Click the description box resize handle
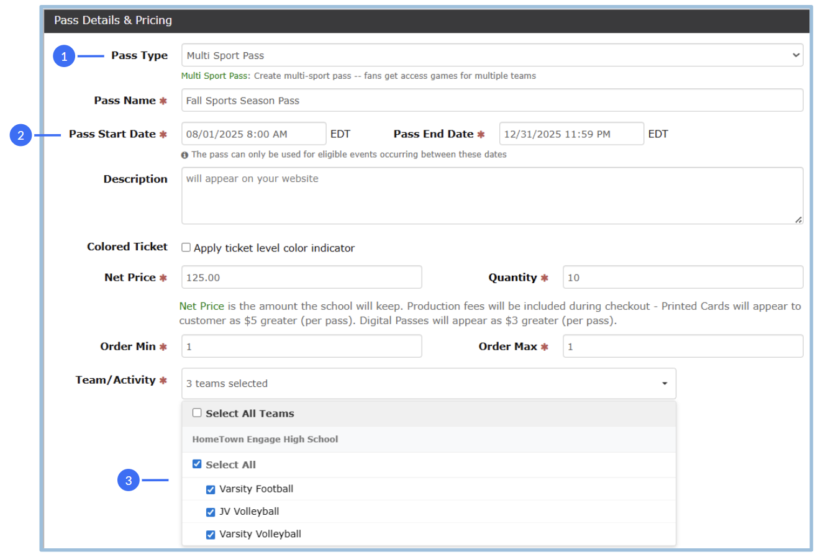818x557 pixels. pyautogui.click(x=798, y=219)
